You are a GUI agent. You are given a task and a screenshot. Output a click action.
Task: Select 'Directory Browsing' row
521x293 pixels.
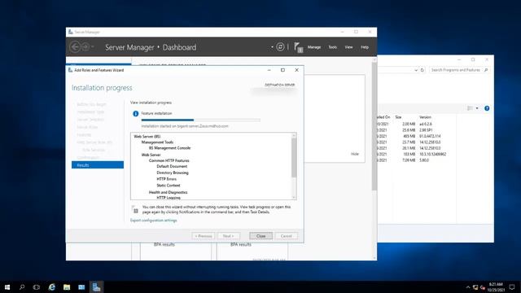tap(173, 173)
